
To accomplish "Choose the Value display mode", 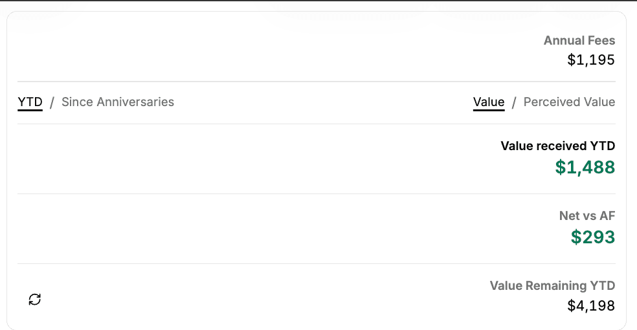I will 489,102.
